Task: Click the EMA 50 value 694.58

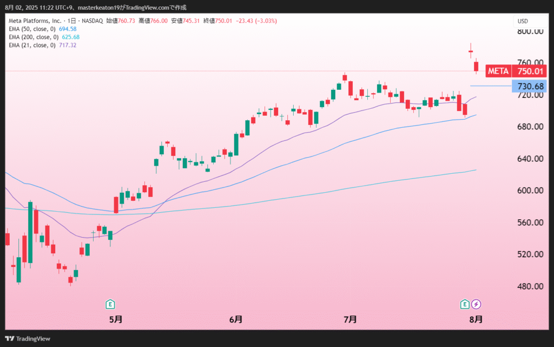Action: [68, 29]
